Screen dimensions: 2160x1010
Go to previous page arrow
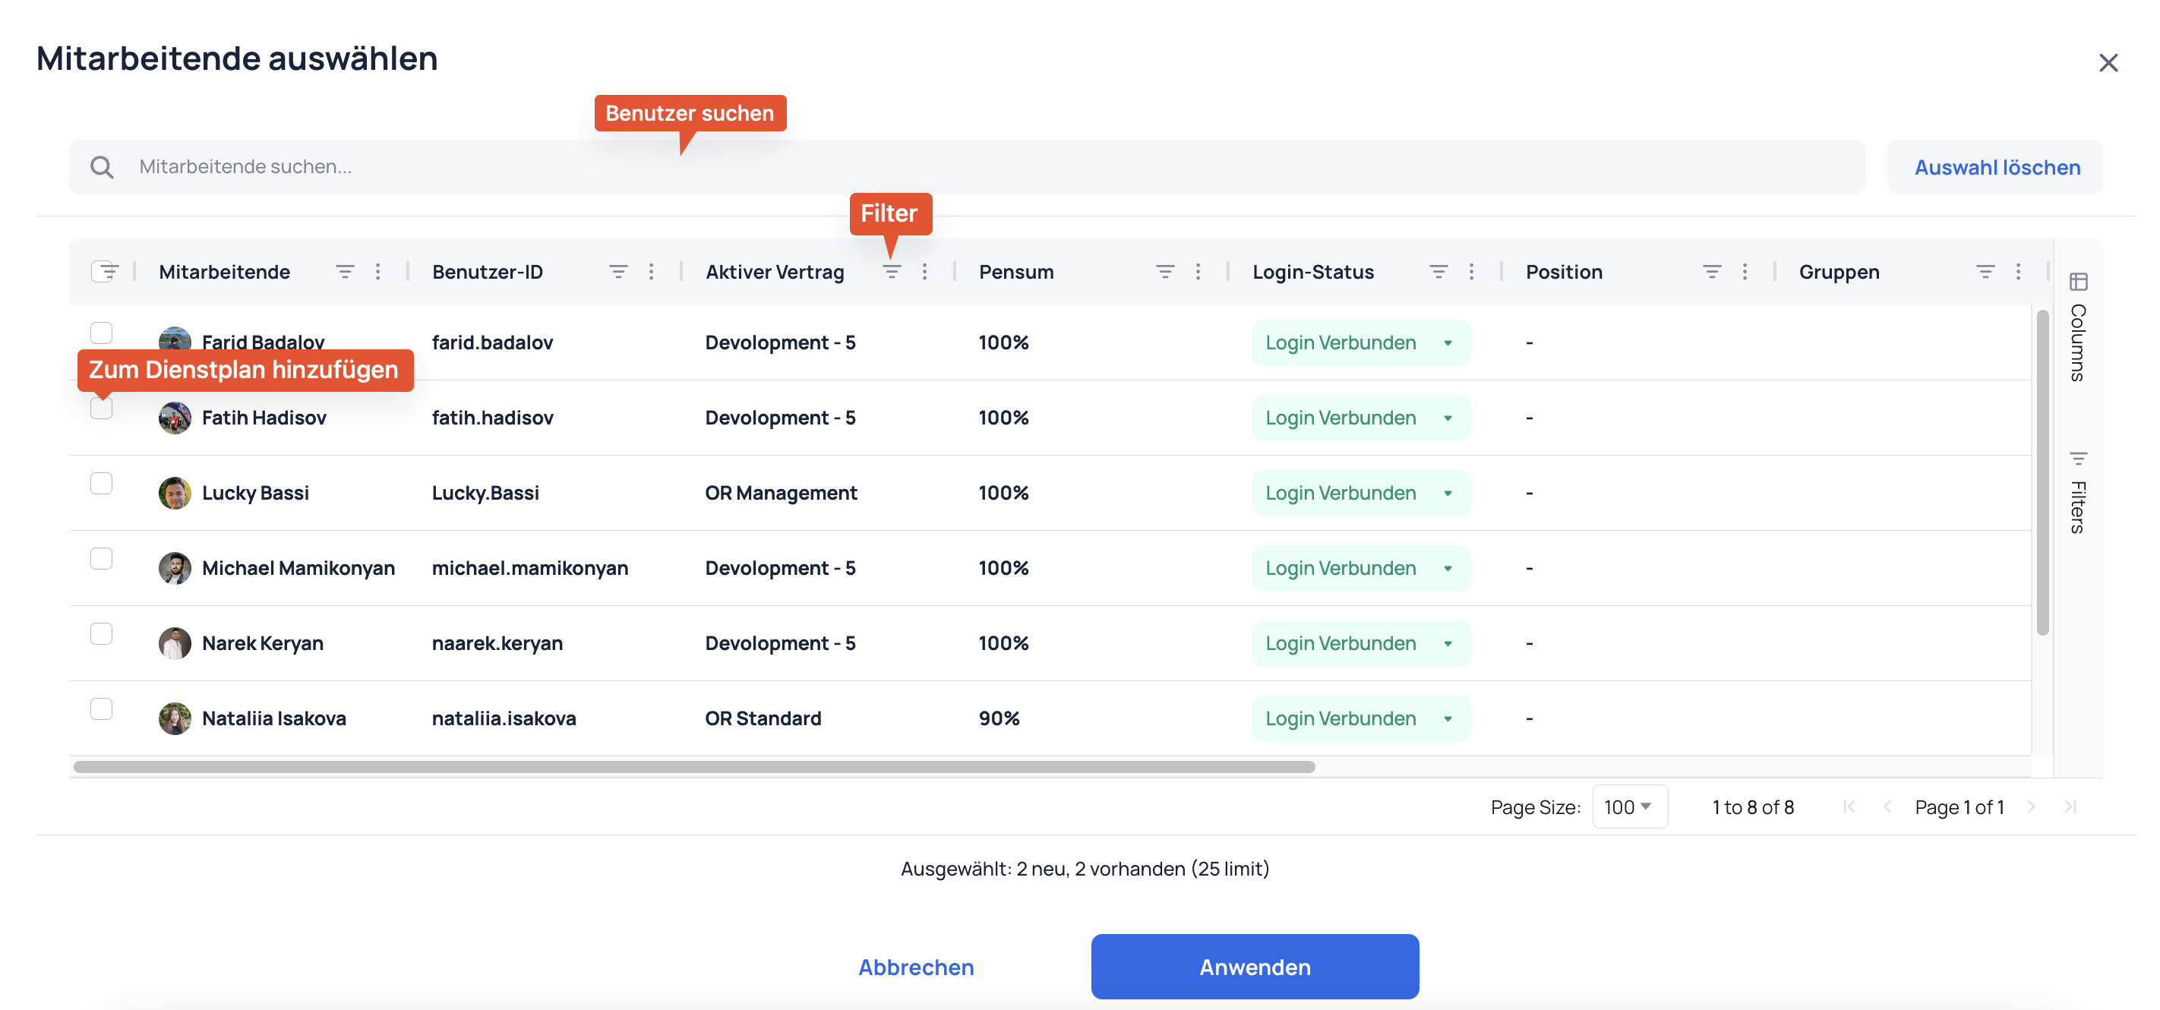1887,806
